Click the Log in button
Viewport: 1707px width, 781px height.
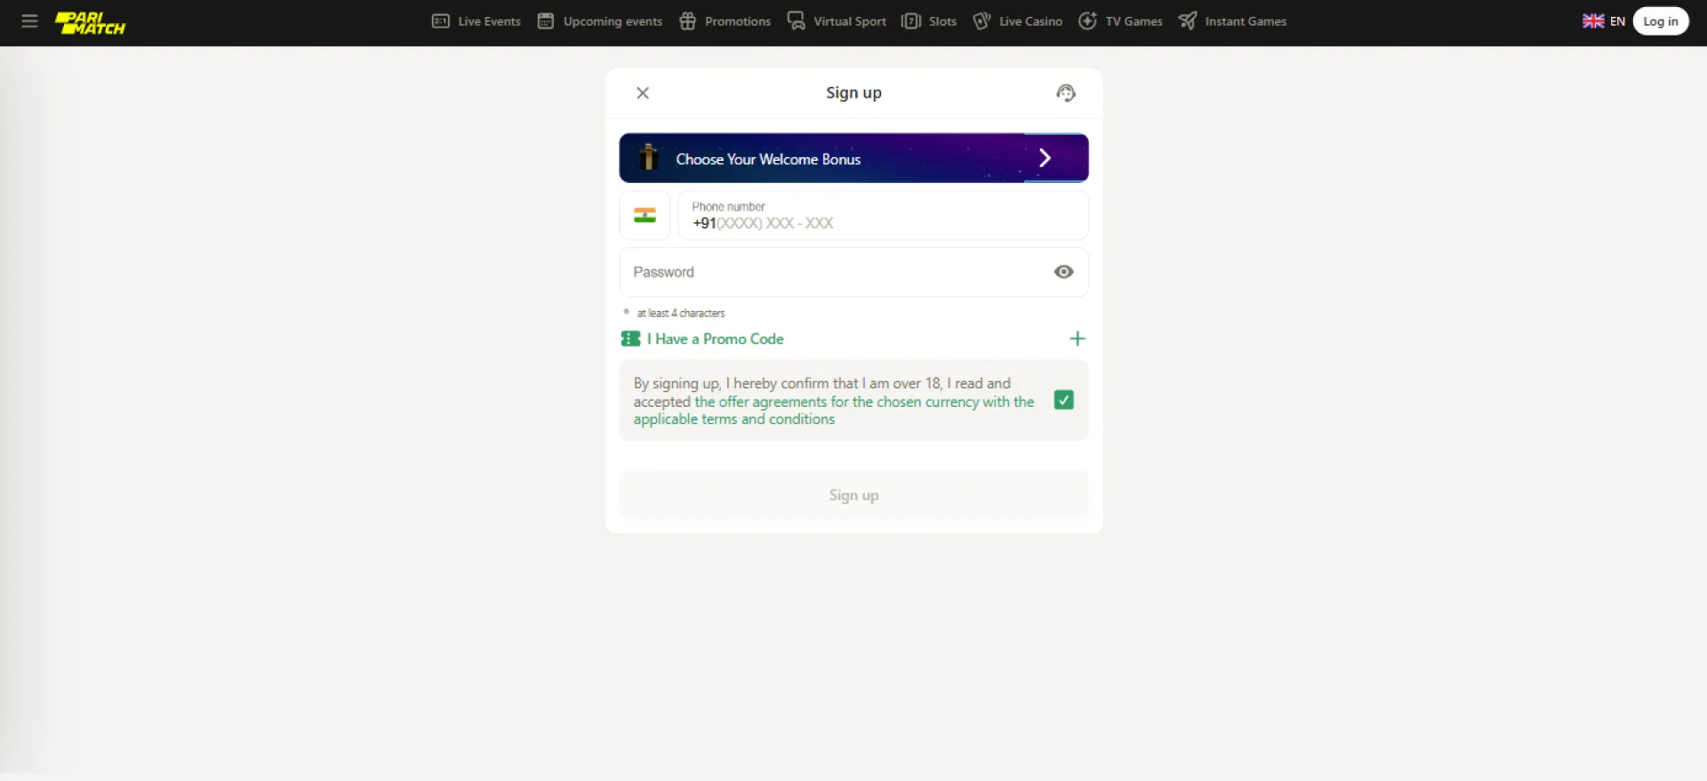1660,21
